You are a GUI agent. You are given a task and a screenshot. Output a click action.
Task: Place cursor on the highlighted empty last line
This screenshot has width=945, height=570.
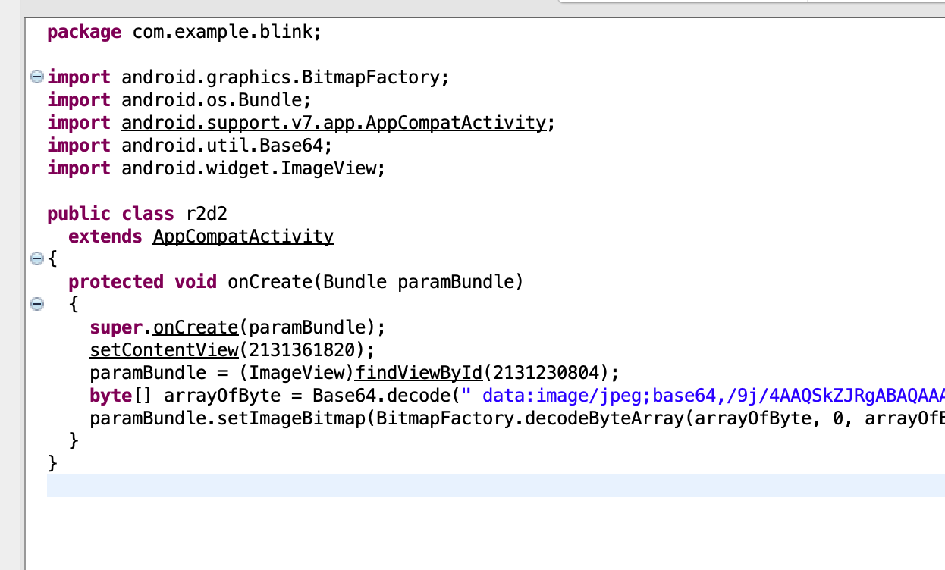pos(496,486)
